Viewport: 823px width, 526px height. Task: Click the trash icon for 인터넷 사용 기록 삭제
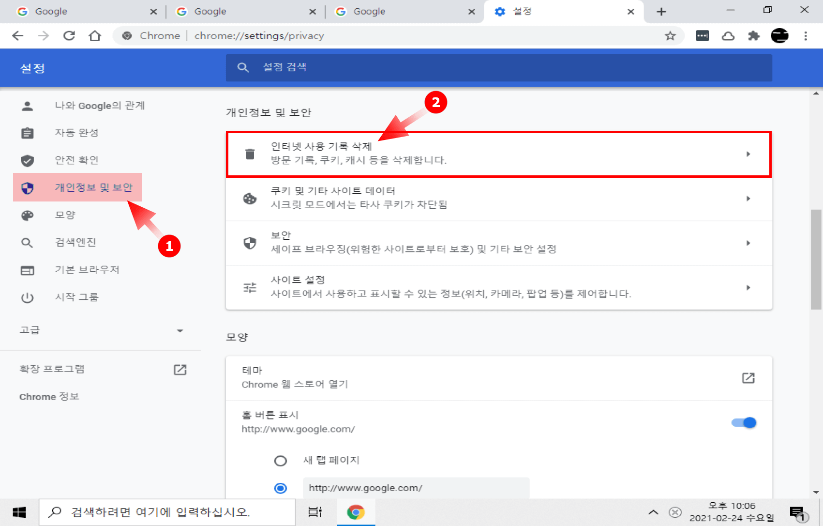pos(250,154)
